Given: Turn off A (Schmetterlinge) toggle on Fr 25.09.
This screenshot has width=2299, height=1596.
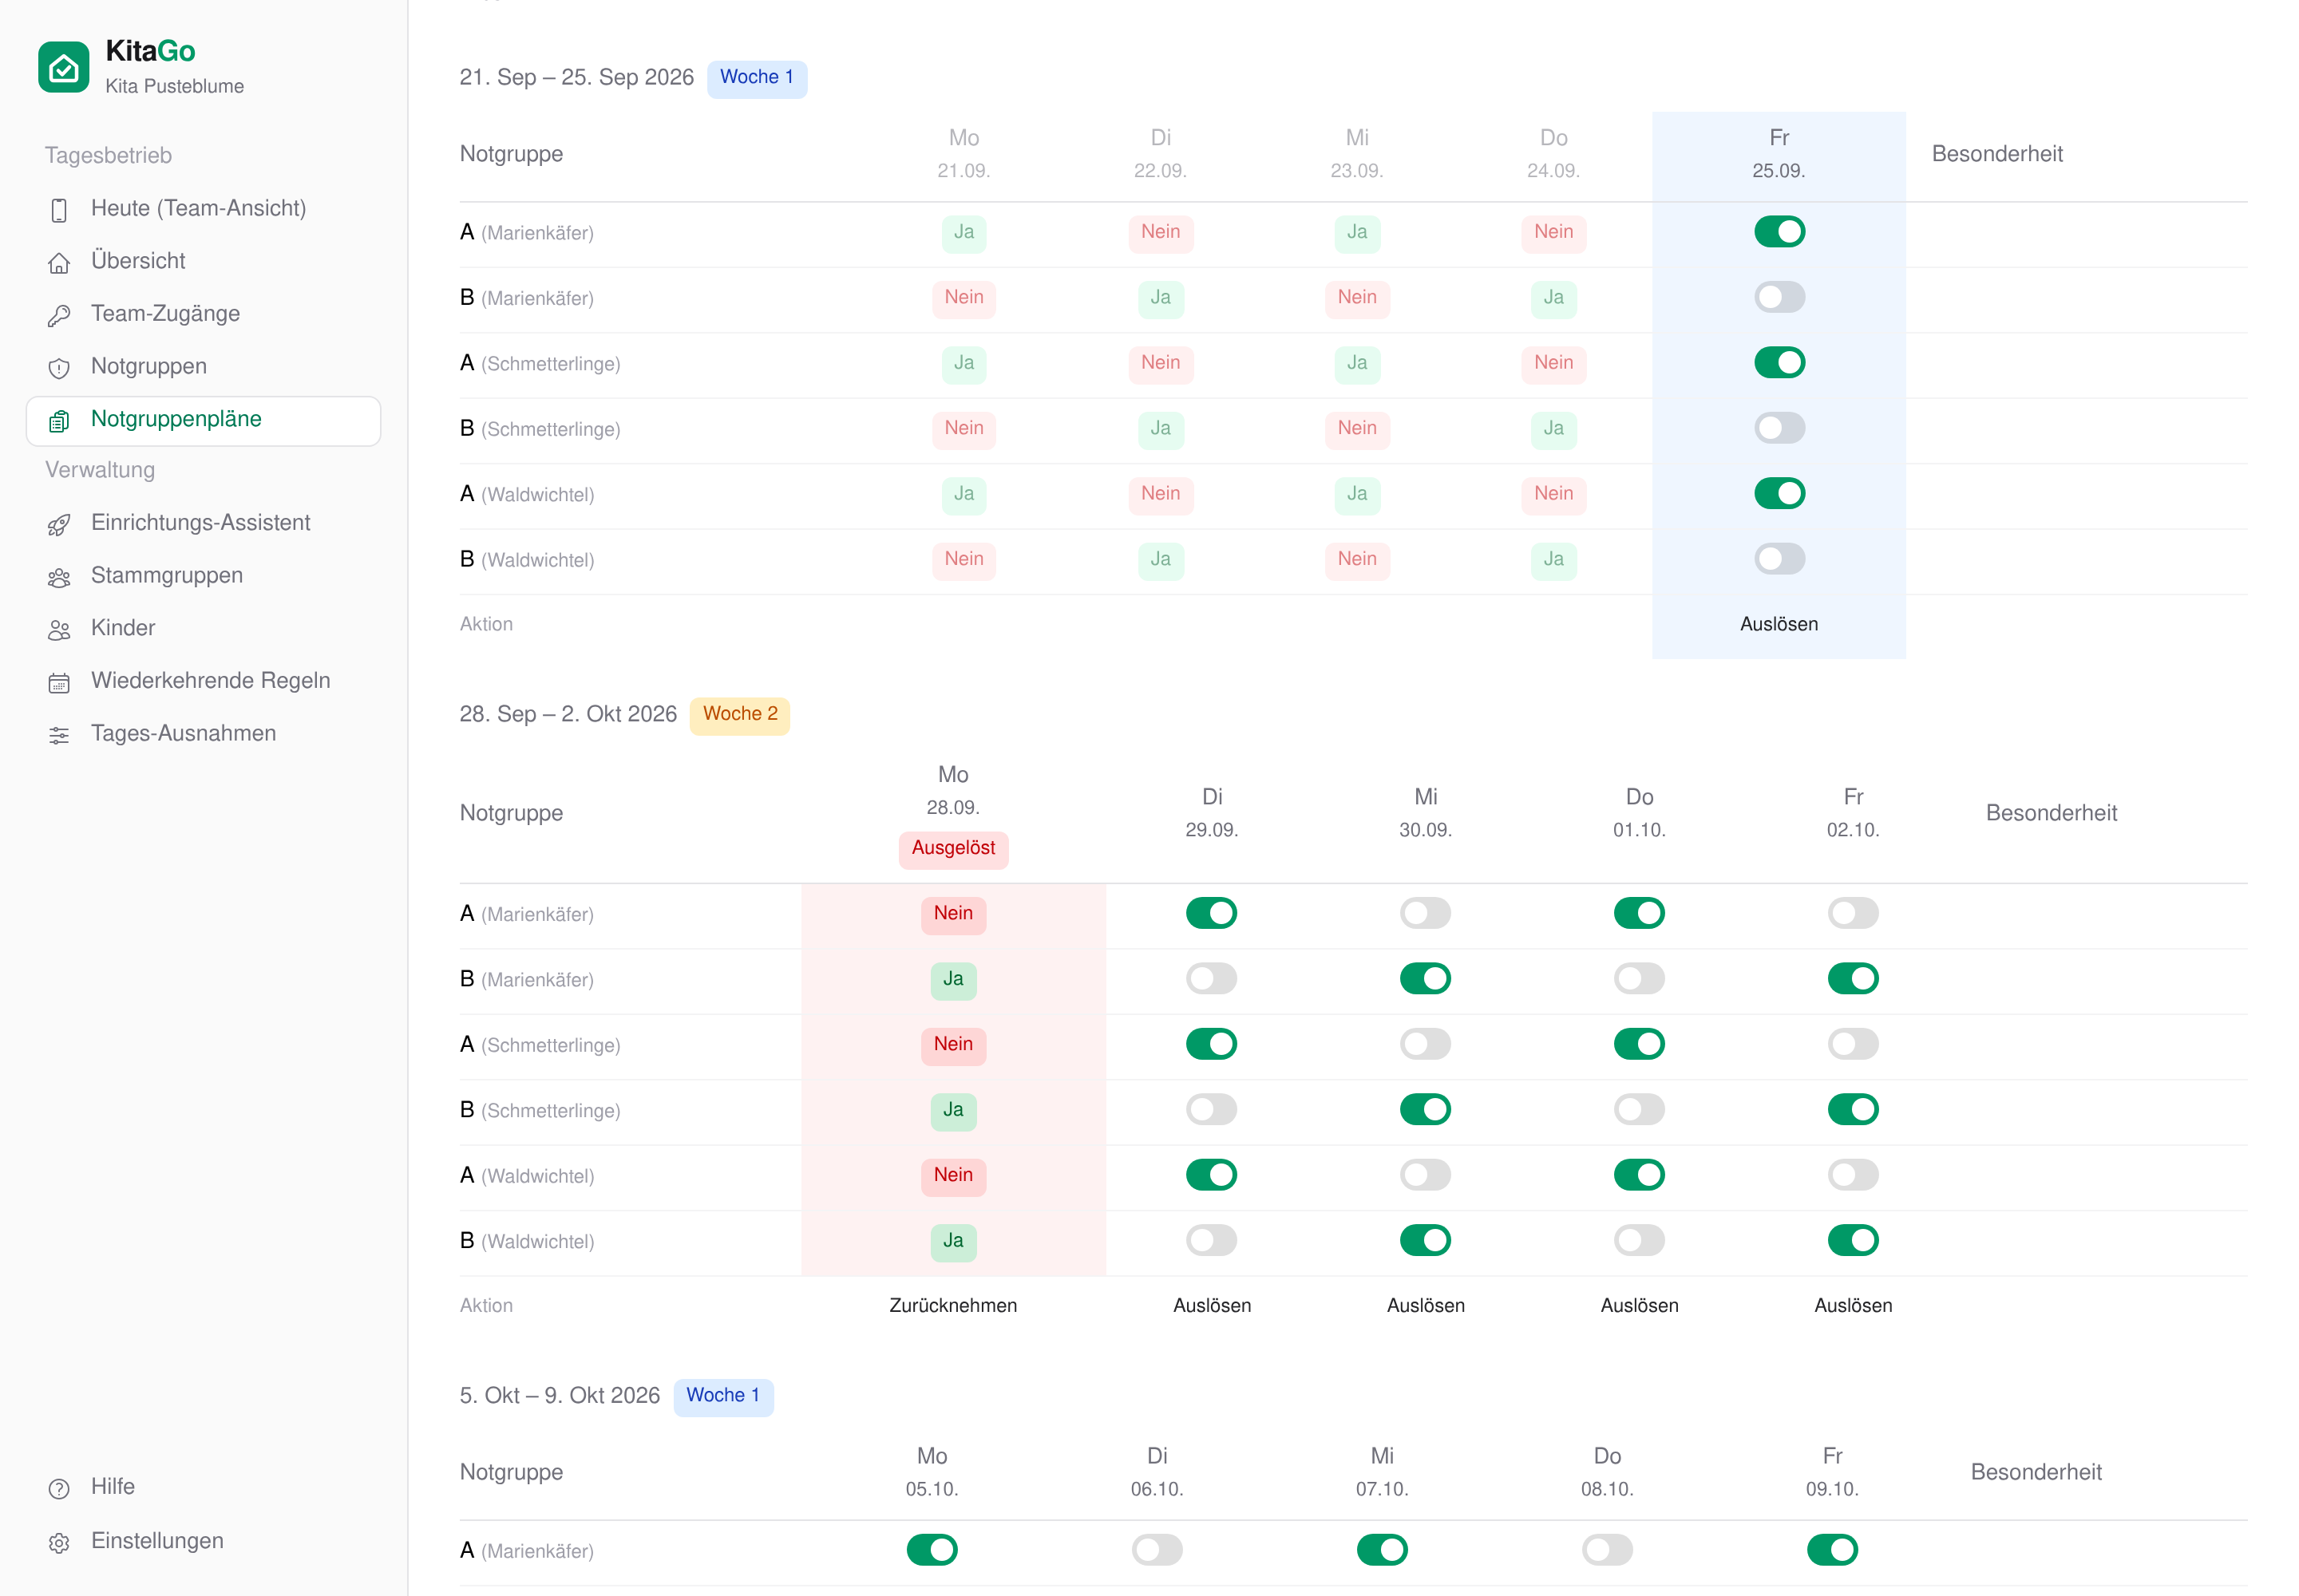Looking at the screenshot, I should tap(1779, 362).
